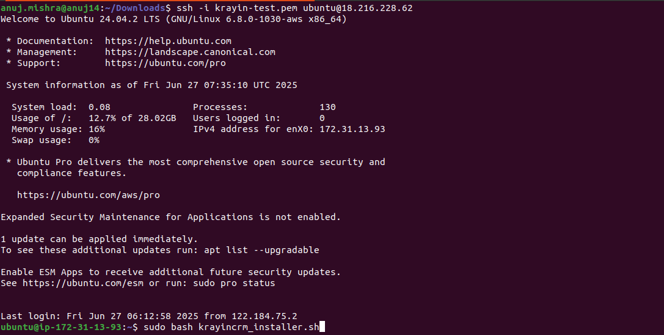The width and height of the screenshot is (664, 335).
Task: Click the ubuntu@ip-172-31-13-93 remote prompt
Action: click(x=61, y=328)
